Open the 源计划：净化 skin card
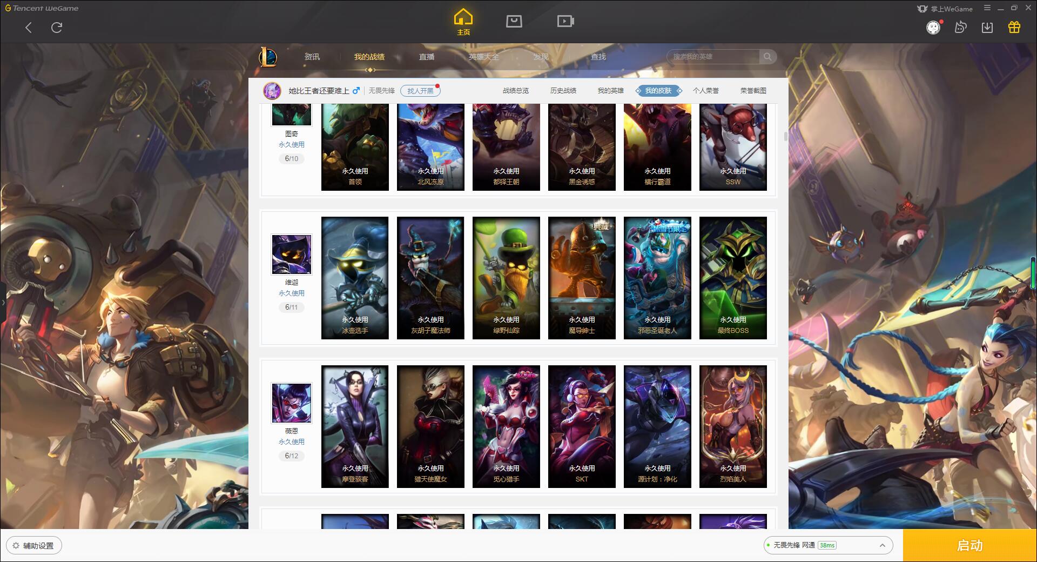This screenshot has width=1037, height=562. [657, 427]
